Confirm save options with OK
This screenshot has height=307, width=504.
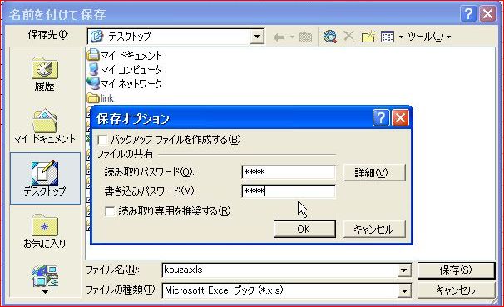(x=304, y=229)
